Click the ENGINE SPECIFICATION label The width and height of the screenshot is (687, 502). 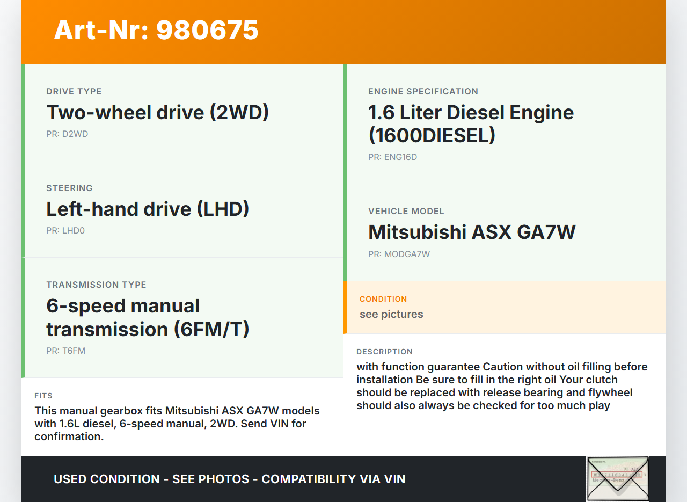(x=423, y=92)
